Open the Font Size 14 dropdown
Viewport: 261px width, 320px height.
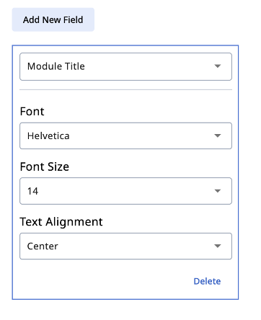[125, 191]
